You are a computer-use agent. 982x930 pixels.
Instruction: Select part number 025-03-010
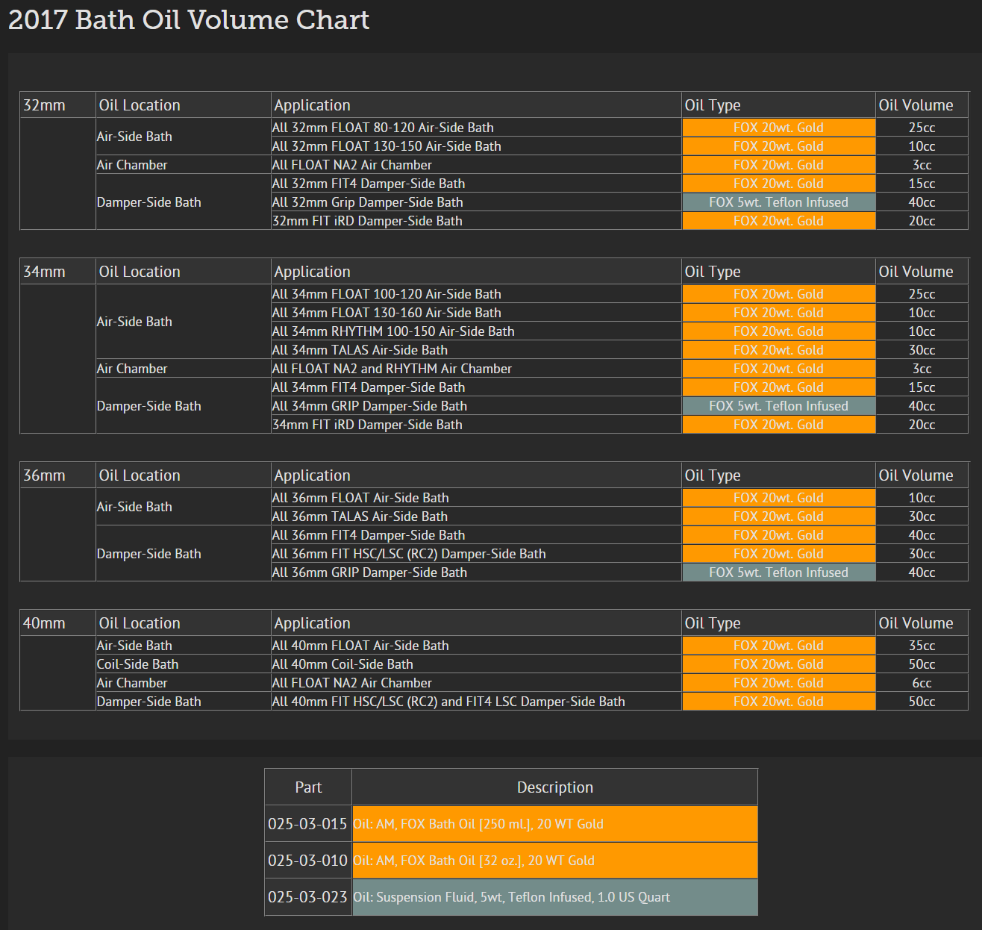point(307,861)
